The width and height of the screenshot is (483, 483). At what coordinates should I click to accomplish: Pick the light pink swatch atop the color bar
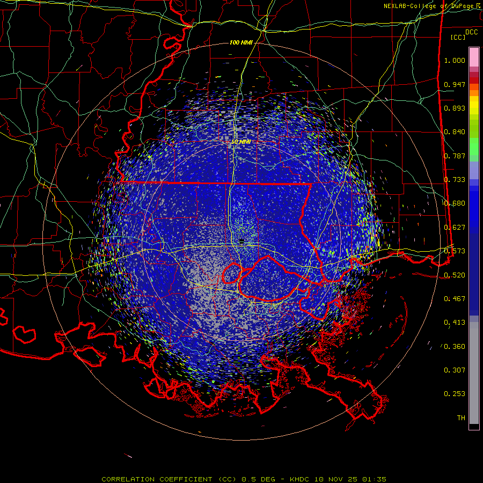[x=474, y=57]
